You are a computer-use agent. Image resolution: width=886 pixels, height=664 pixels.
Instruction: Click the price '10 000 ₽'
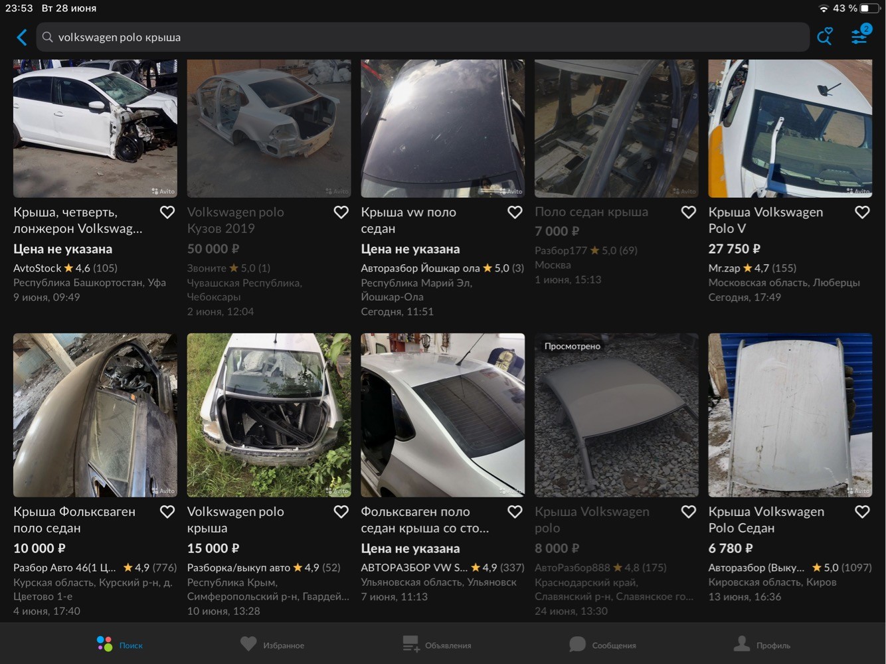[x=39, y=548]
